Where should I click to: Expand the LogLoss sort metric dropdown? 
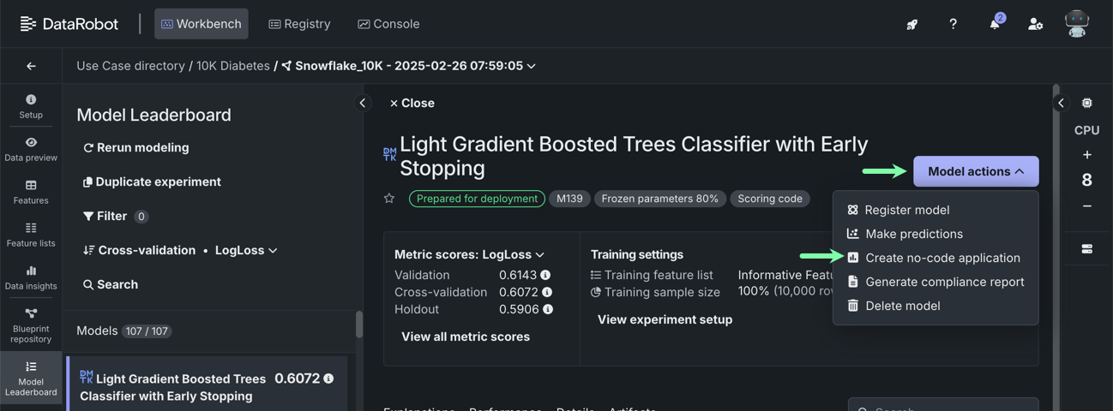click(x=247, y=250)
